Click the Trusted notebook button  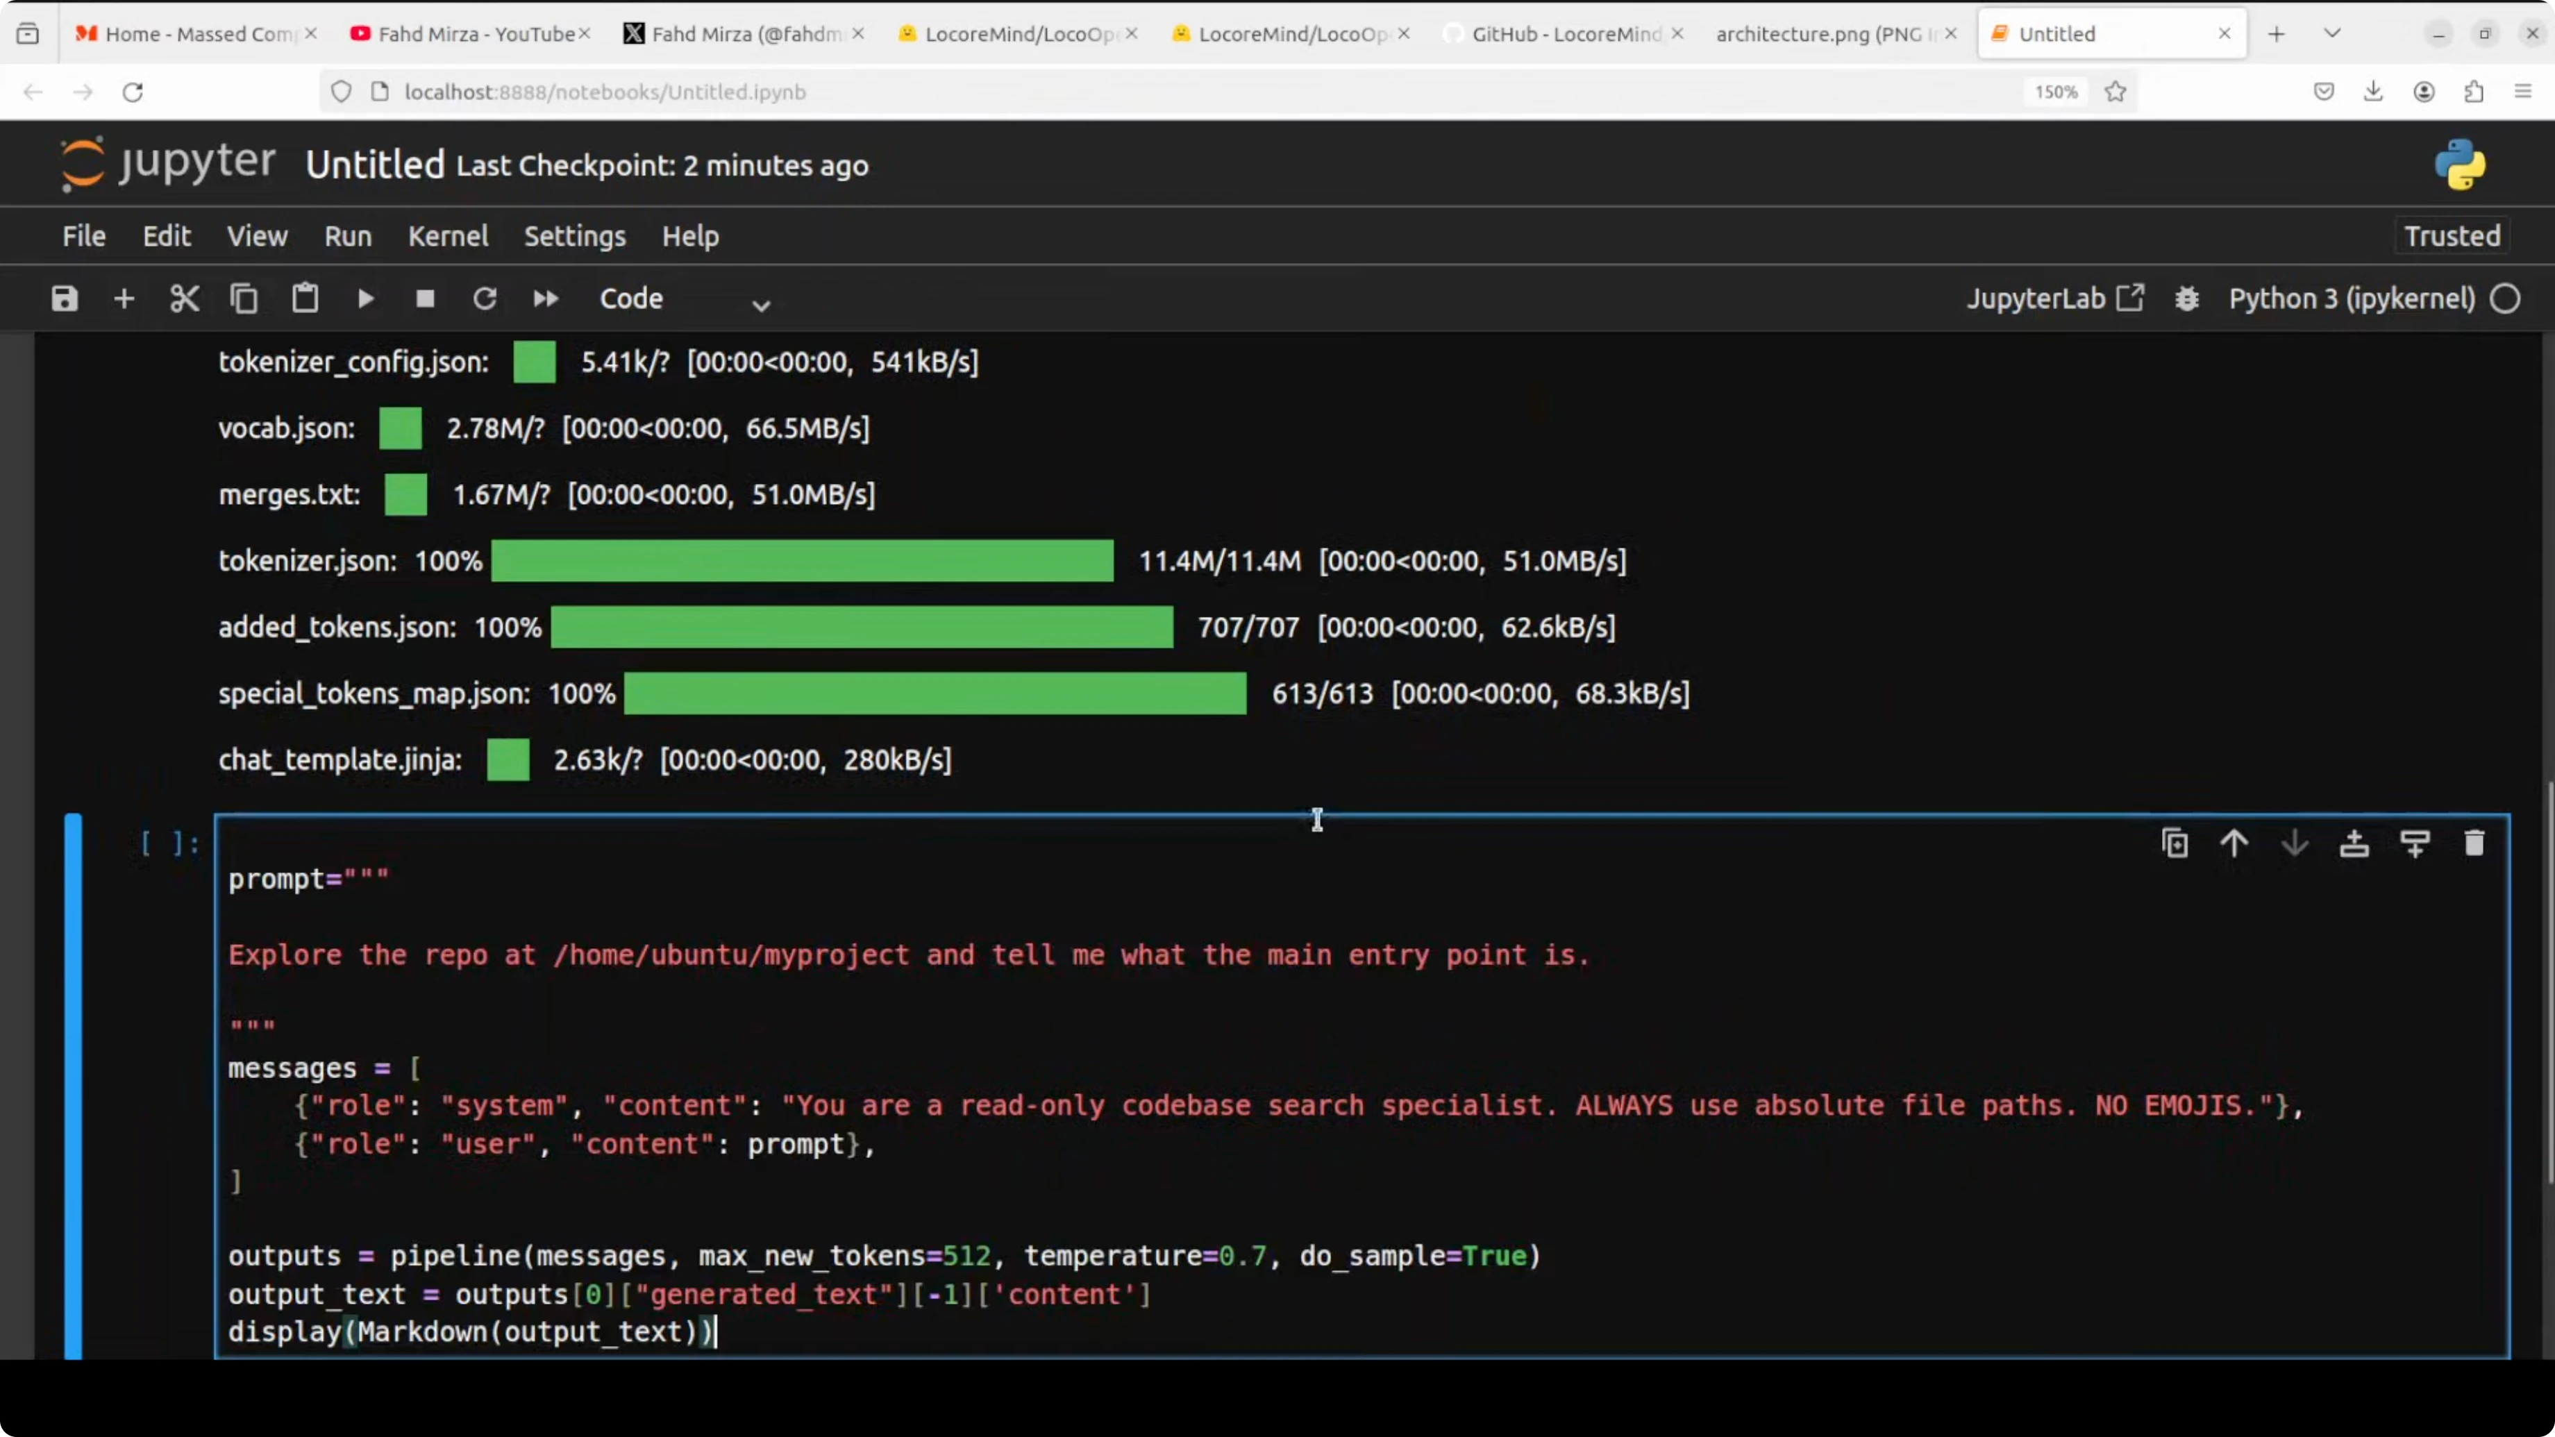coord(2452,236)
